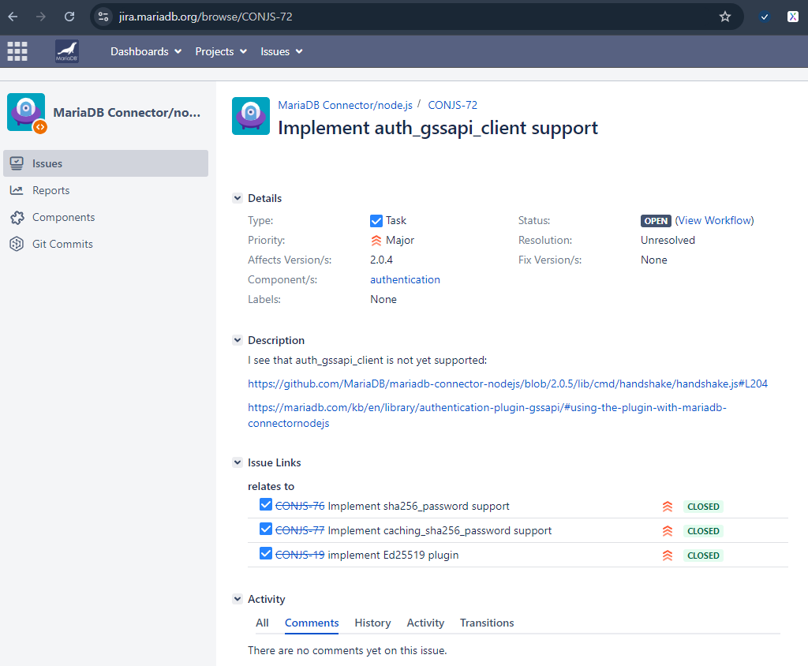The height and width of the screenshot is (666, 808).
Task: Switch to the Transitions tab
Action: point(487,623)
